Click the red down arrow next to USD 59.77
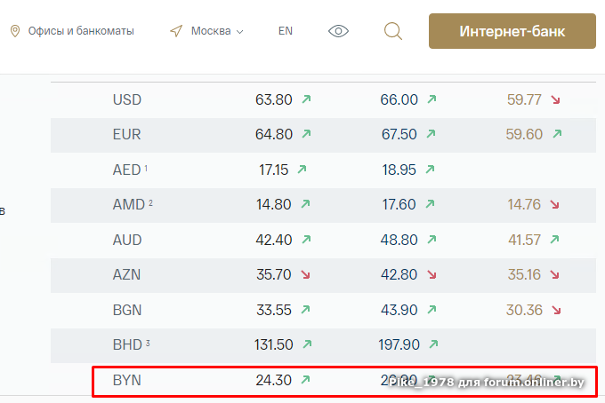 click(556, 99)
